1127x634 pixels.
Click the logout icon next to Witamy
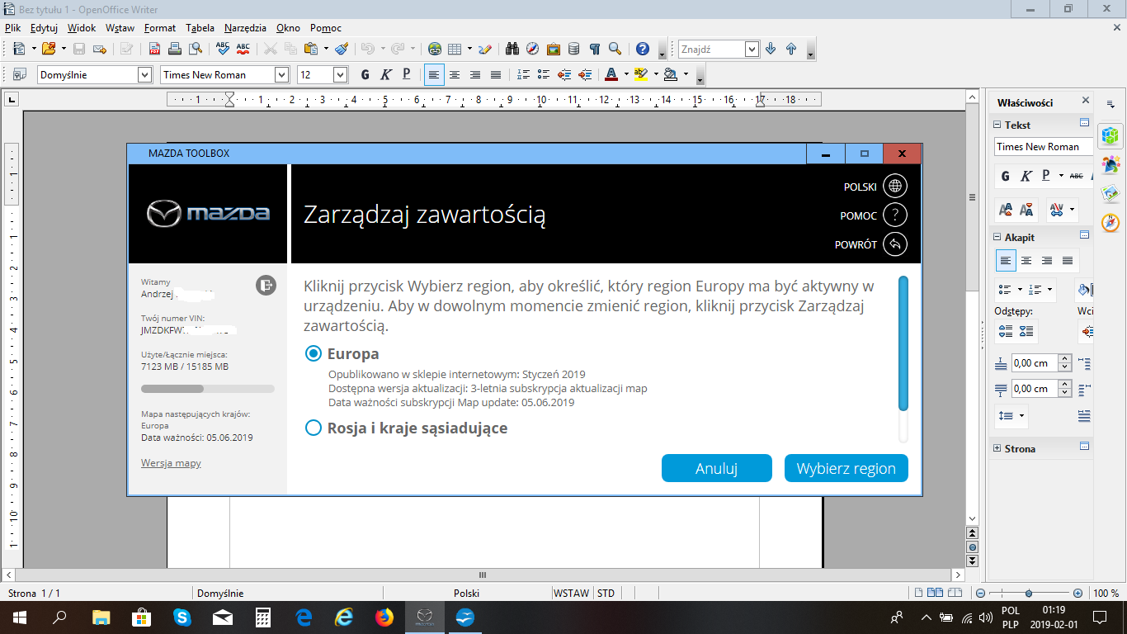[x=265, y=286]
